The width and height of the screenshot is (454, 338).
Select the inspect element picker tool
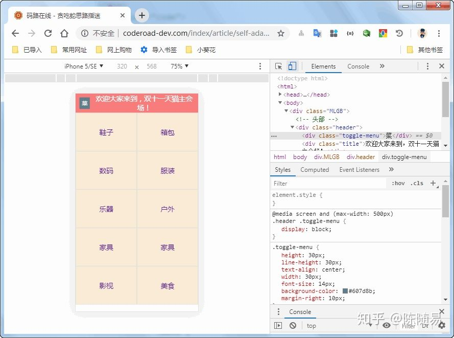[278, 66]
